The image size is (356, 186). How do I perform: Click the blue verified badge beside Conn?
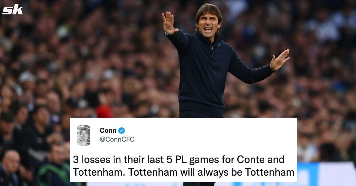click(x=122, y=131)
